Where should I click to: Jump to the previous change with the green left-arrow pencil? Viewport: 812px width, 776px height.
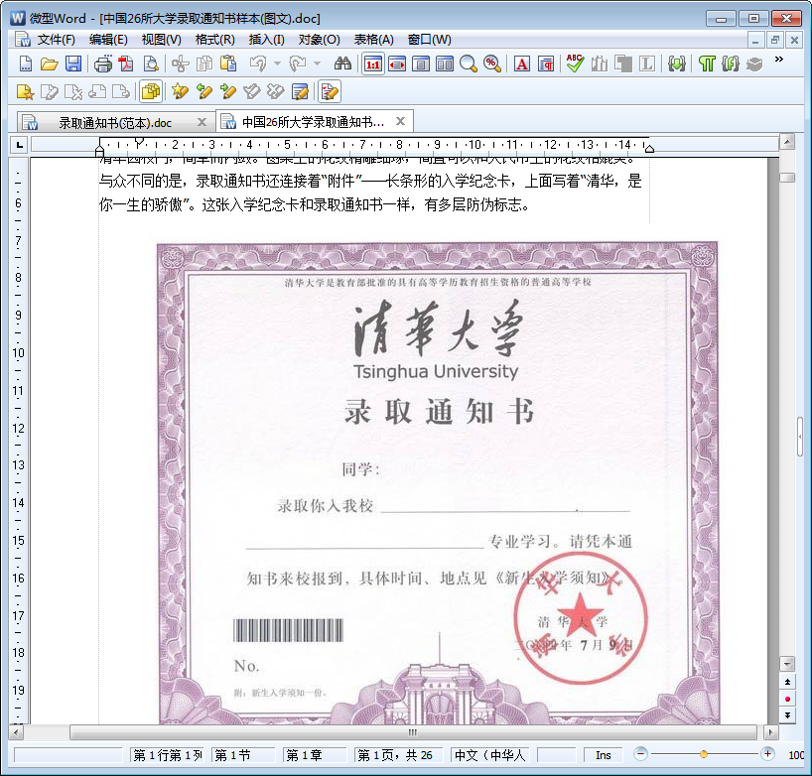point(204,92)
